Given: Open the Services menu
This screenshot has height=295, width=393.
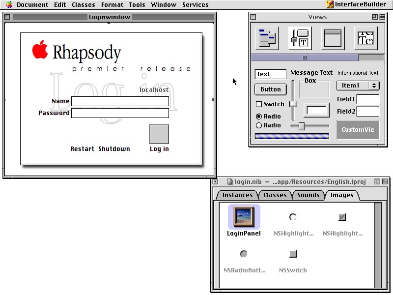Looking at the screenshot, I should pyautogui.click(x=195, y=4).
